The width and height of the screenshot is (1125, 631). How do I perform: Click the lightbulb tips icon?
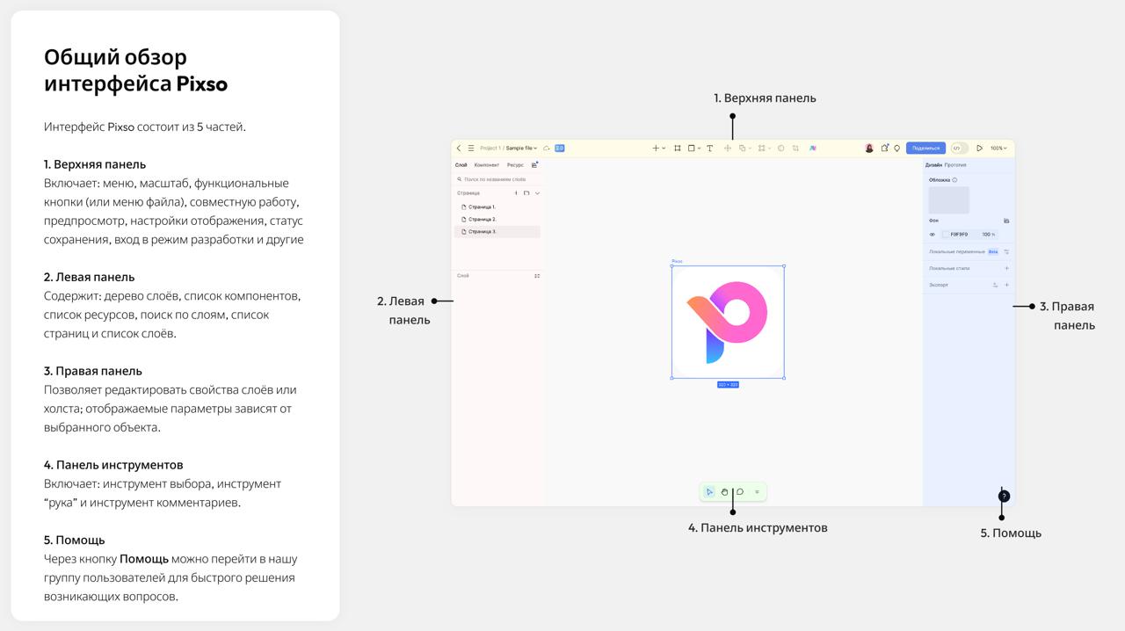pyautogui.click(x=897, y=148)
